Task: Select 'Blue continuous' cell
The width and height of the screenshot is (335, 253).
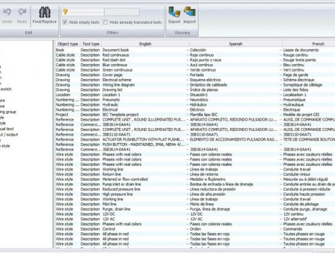Action: 115,65
